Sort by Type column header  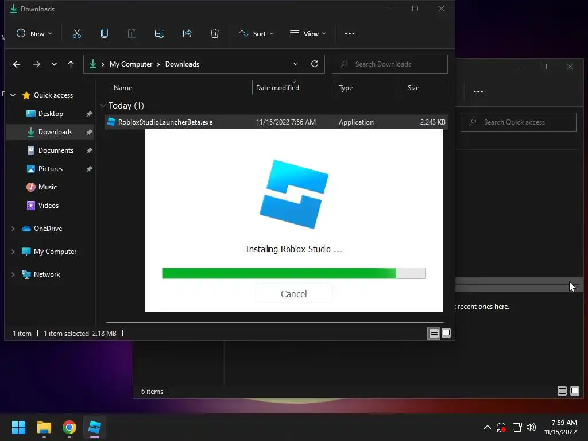coord(346,88)
